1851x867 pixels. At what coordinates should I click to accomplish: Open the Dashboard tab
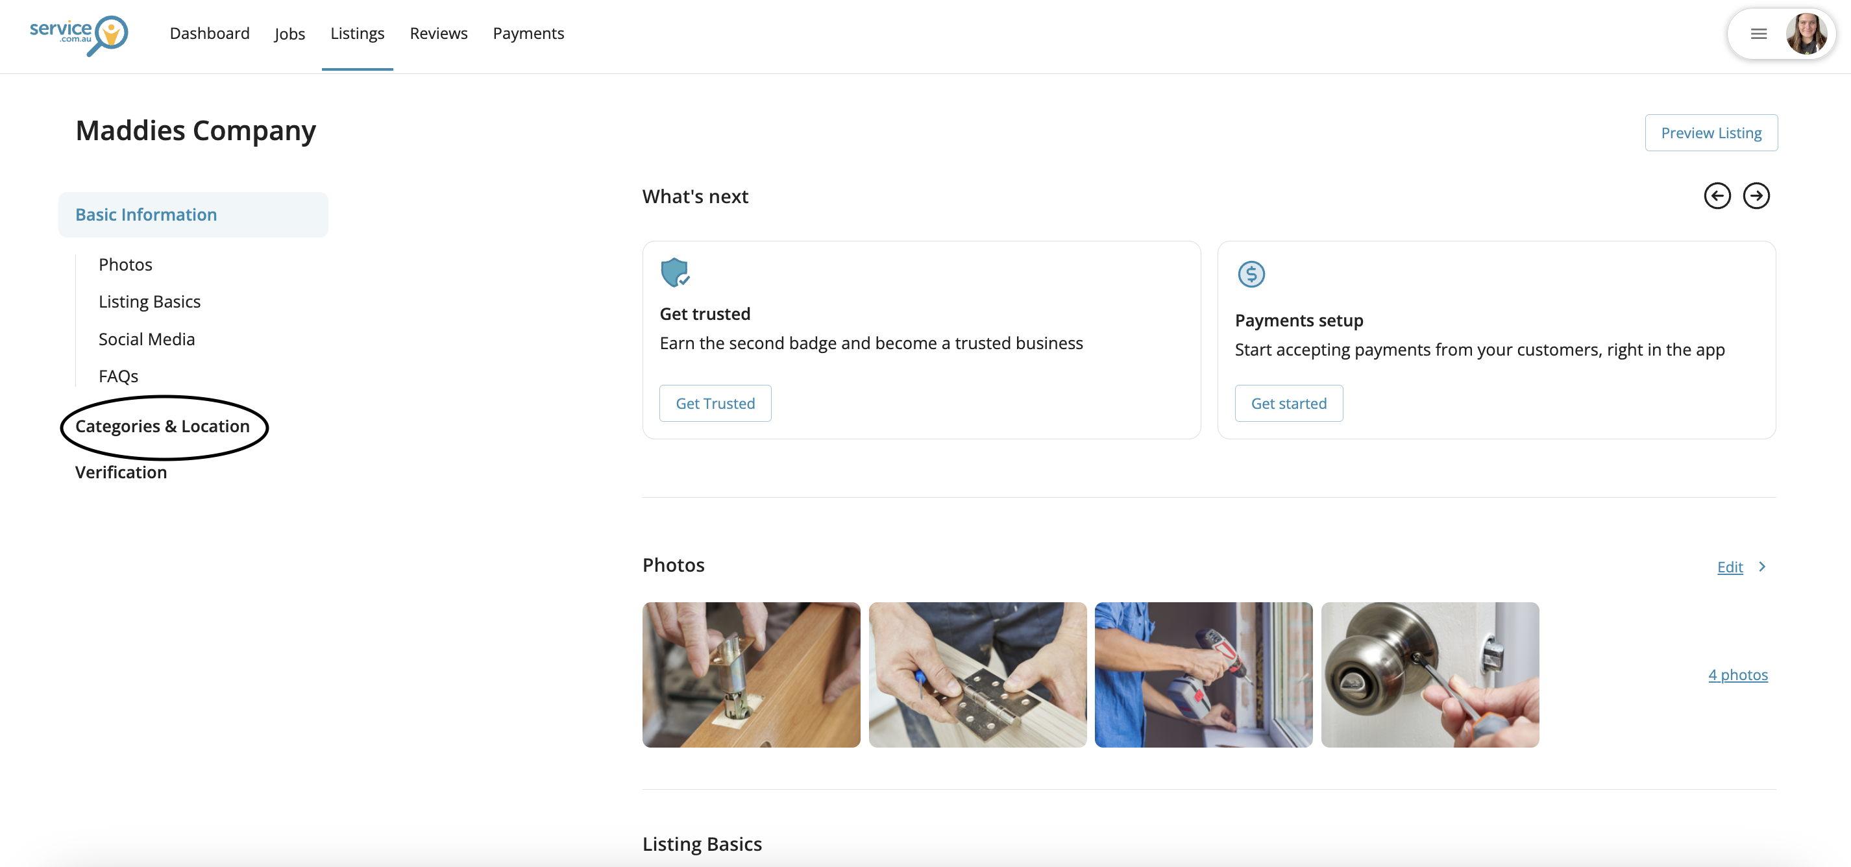(209, 34)
